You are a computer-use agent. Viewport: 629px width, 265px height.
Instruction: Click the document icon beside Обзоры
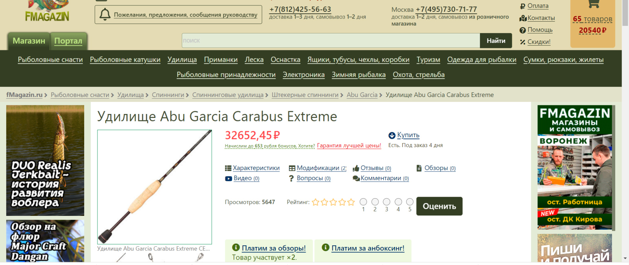coord(419,168)
